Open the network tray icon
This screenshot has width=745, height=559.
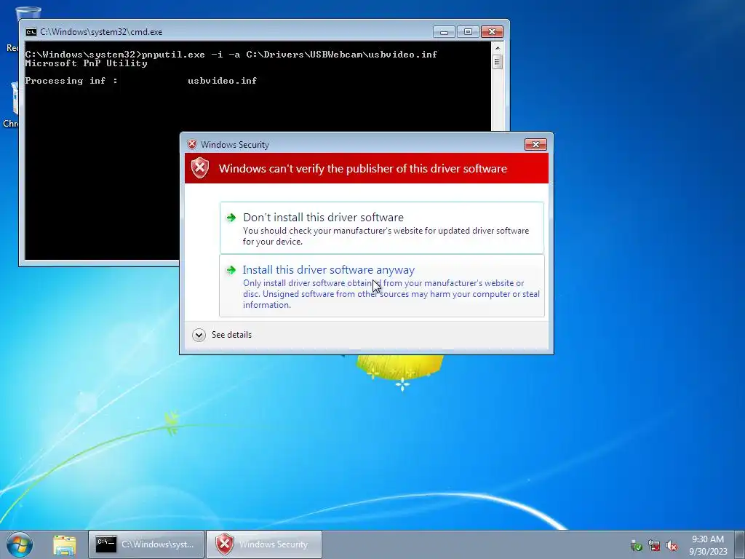point(654,546)
